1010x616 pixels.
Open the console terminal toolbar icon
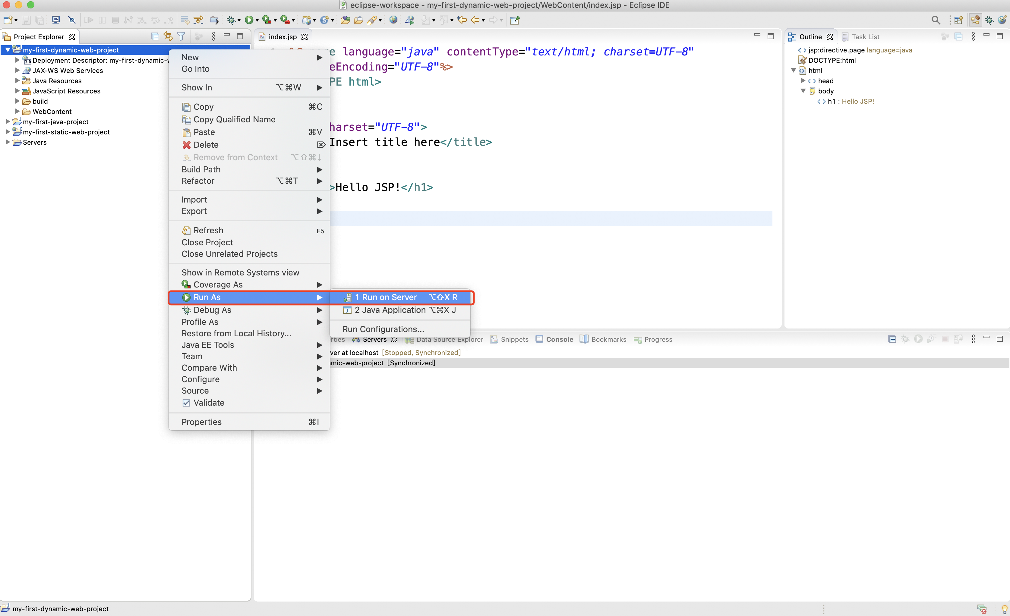point(56,20)
